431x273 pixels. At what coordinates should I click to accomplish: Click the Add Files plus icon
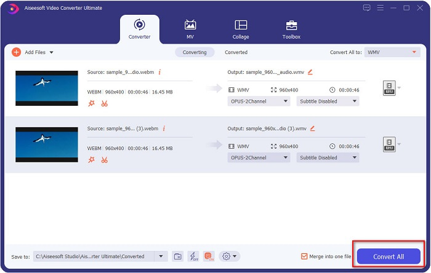coord(16,52)
